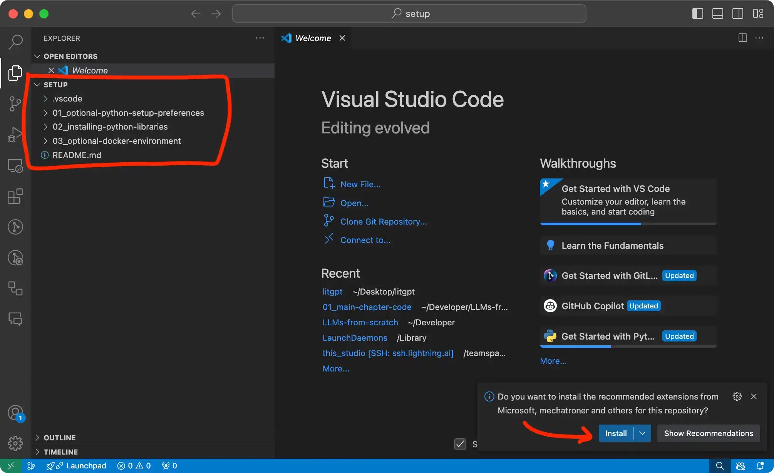Screen dimensions: 774x473
Task: Open the Accounts menu
Action: point(15,413)
